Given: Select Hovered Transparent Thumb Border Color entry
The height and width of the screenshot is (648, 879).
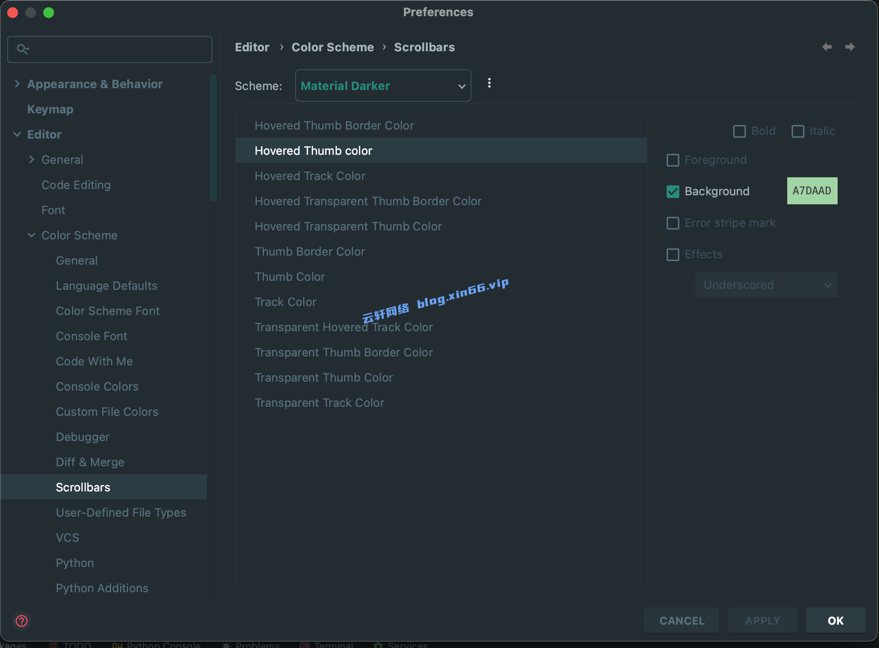Looking at the screenshot, I should click(441, 201).
